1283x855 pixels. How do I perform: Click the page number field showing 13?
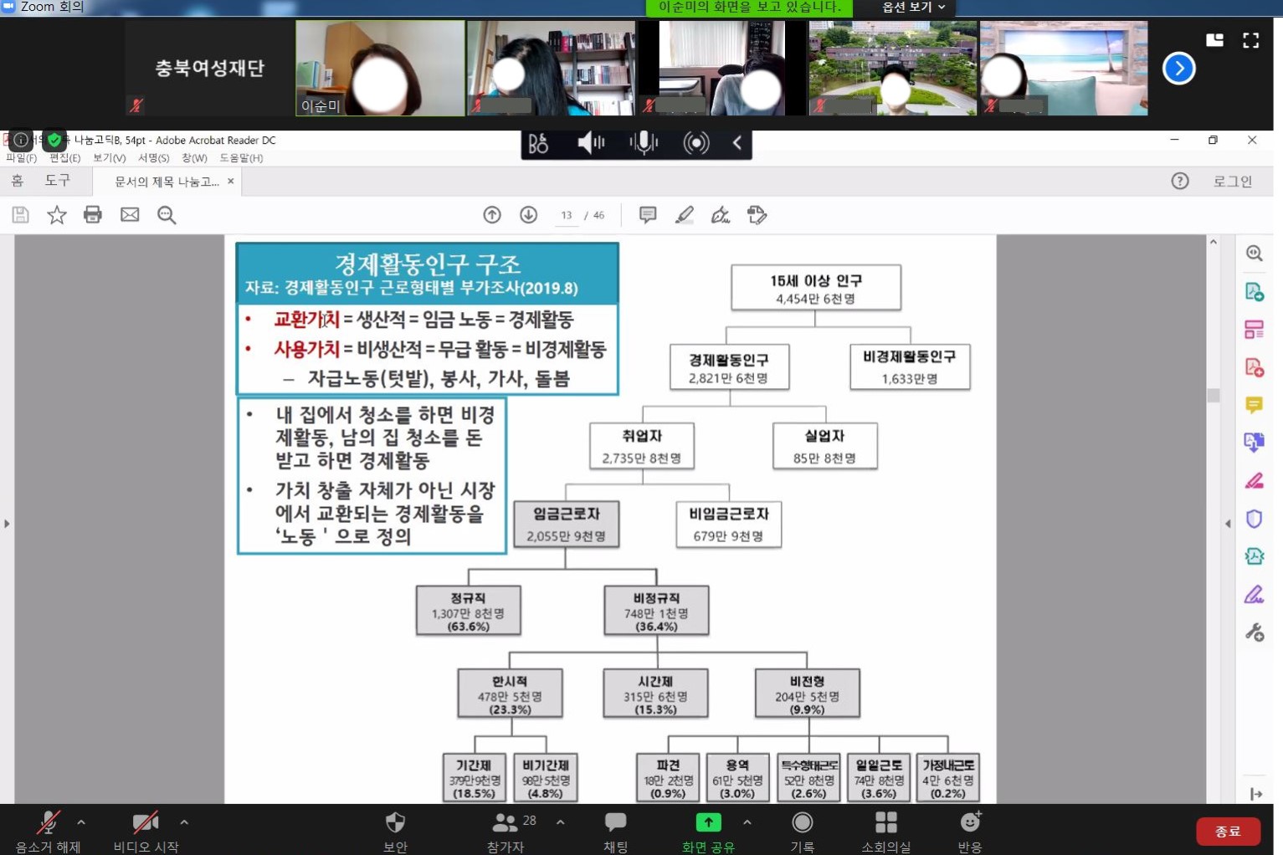point(566,215)
